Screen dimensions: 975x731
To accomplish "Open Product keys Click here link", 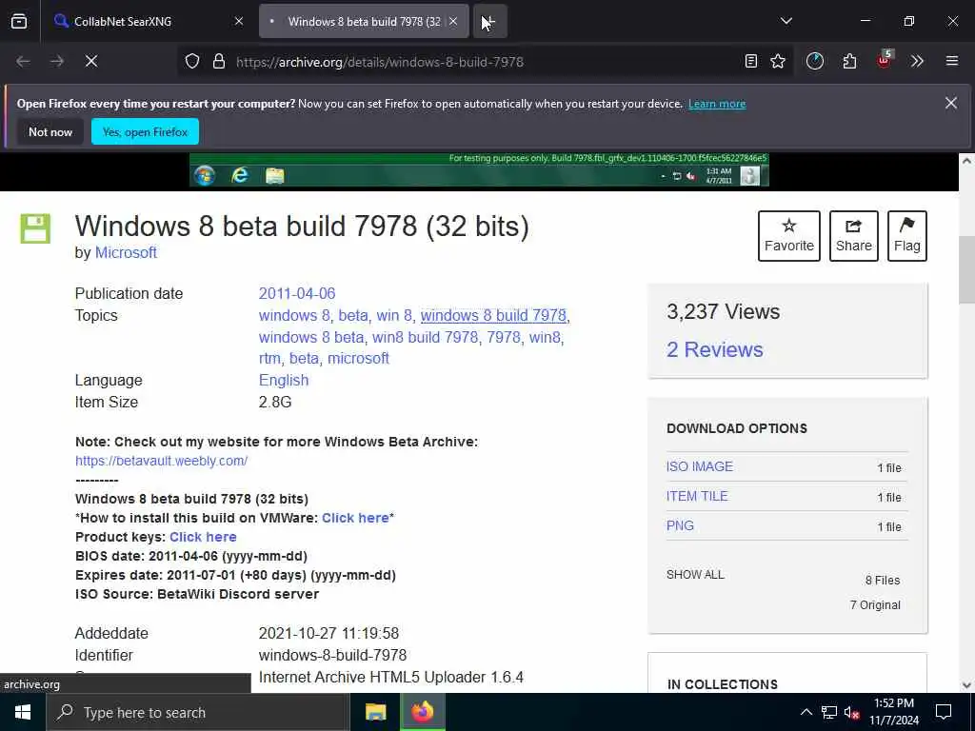I will 203,537.
